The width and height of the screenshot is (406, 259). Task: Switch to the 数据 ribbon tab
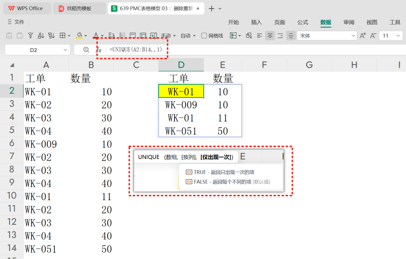(326, 22)
